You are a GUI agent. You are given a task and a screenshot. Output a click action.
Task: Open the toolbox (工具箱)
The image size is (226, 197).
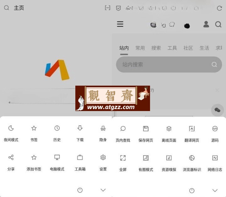tap(80, 162)
